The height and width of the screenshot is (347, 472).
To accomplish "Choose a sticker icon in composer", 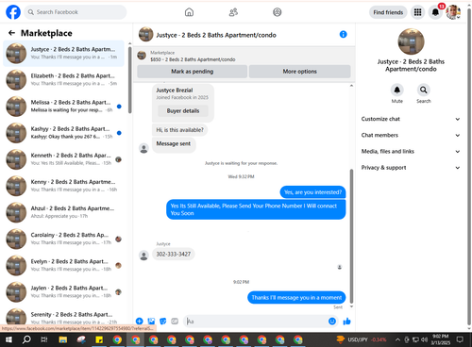I will click(x=163, y=321).
